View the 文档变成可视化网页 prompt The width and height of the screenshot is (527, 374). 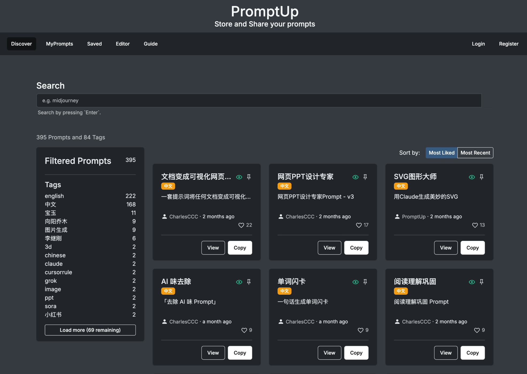click(213, 248)
